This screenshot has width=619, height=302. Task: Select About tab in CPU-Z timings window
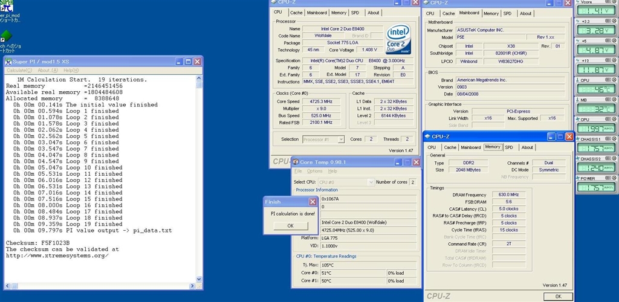tap(527, 147)
